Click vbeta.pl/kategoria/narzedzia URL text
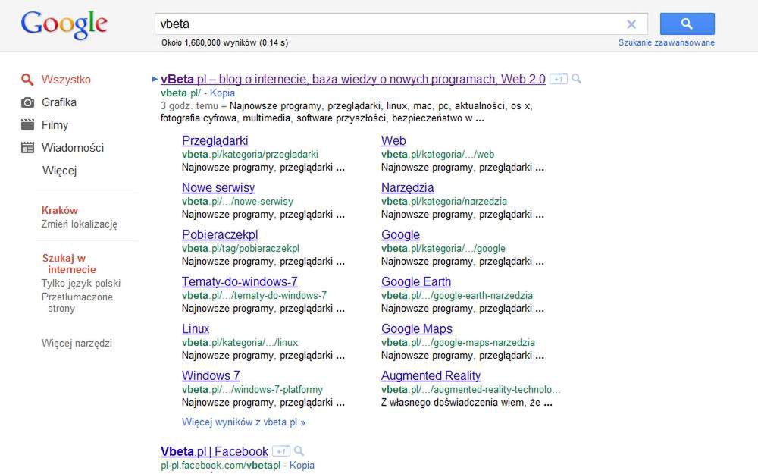 tap(443, 201)
